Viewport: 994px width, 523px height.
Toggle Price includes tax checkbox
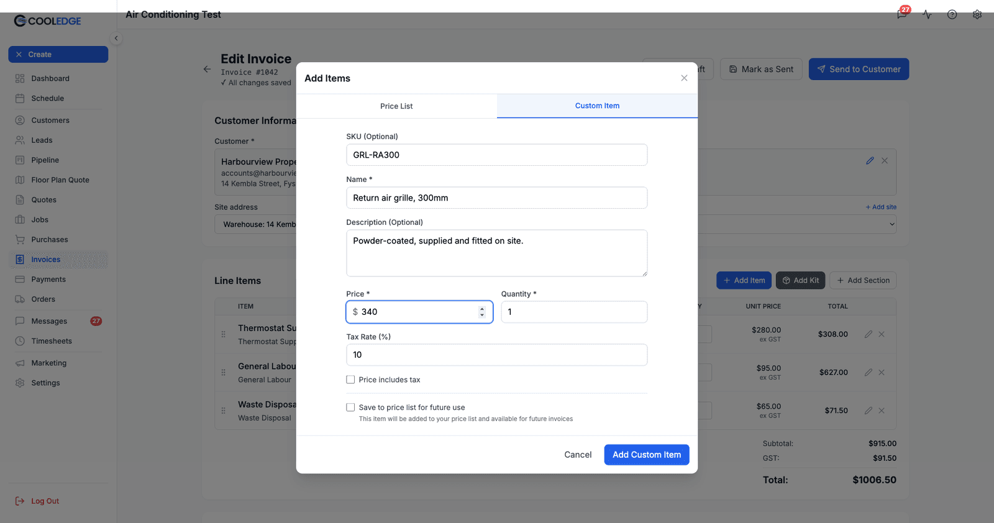click(350, 380)
